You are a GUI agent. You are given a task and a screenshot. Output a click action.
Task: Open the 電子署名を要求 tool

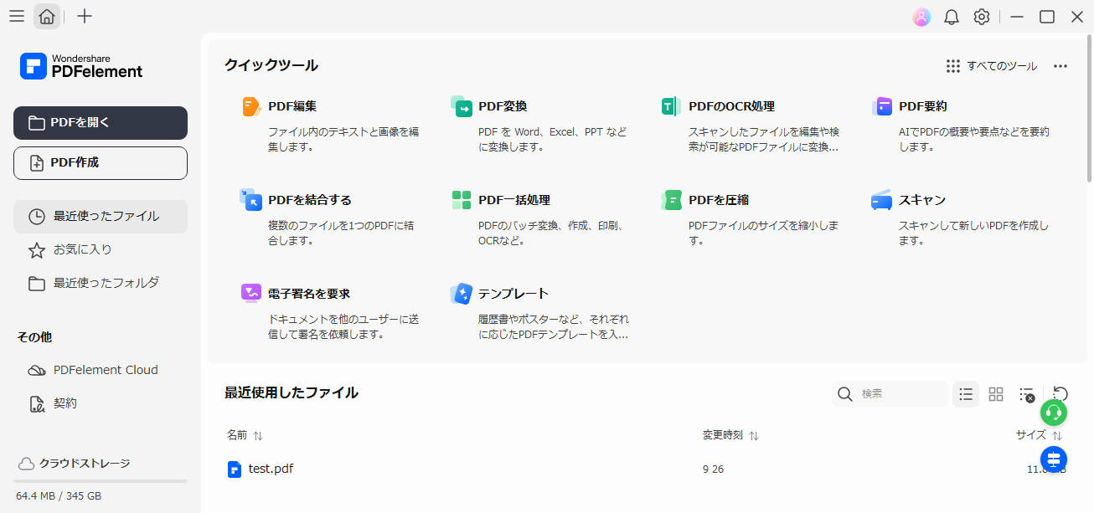pyautogui.click(x=308, y=295)
